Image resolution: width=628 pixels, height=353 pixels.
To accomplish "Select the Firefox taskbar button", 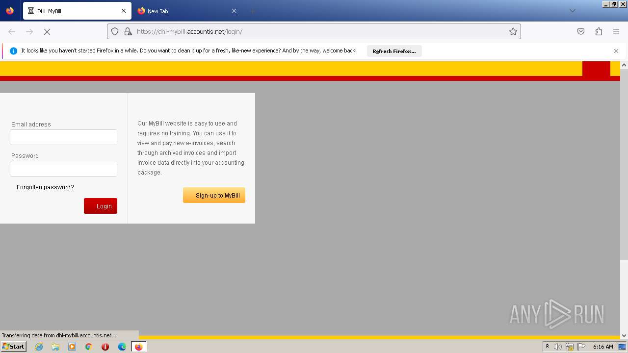I will 138,347.
